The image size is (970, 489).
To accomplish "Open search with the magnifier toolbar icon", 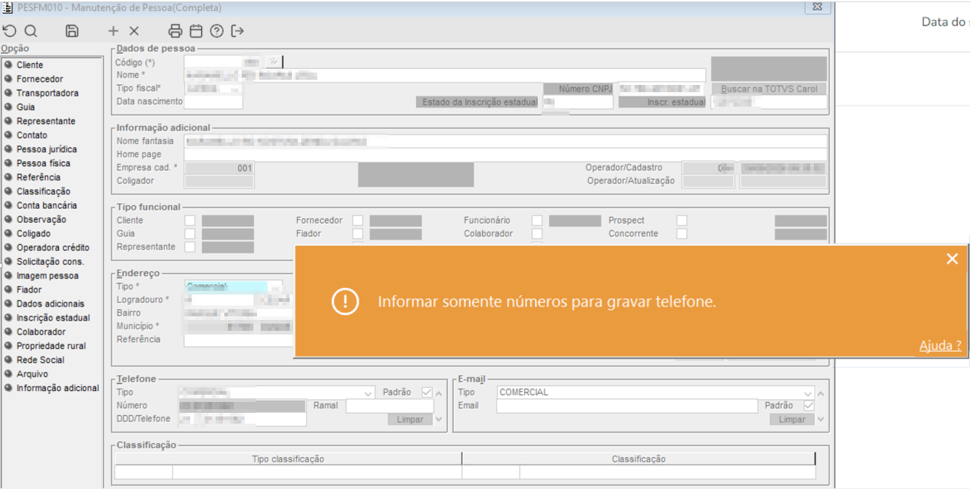I will [x=30, y=31].
